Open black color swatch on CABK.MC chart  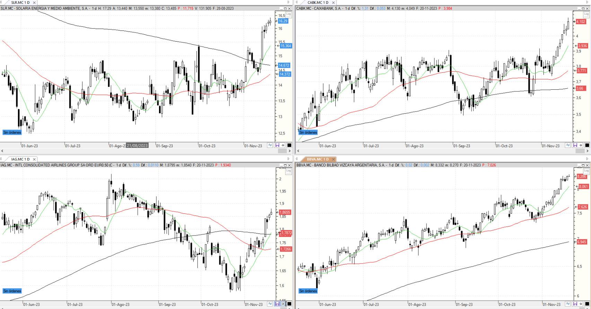(587, 145)
